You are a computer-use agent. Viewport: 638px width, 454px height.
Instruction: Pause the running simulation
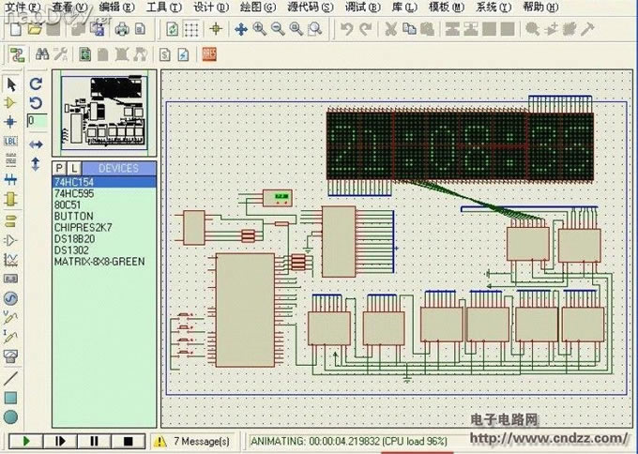93,440
